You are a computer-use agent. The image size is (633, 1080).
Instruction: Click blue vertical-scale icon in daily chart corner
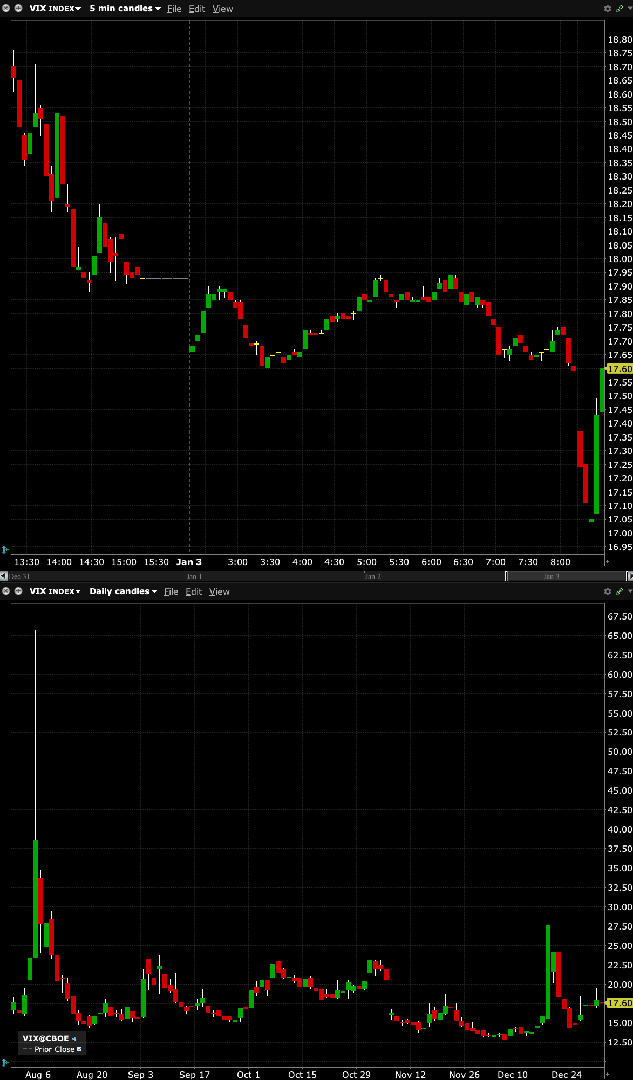[5, 1062]
